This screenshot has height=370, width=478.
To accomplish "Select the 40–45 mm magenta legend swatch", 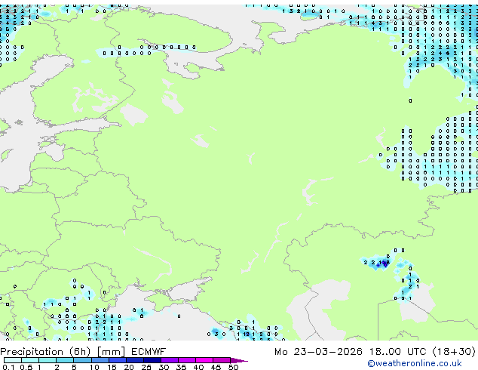I will pos(204,360).
